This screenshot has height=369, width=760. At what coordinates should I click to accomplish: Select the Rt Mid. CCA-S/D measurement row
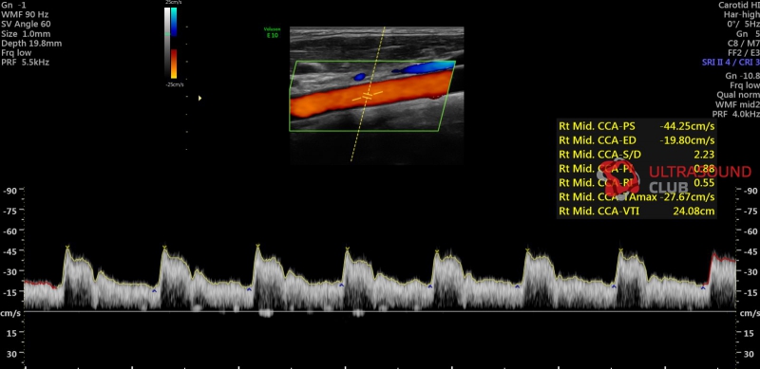[636, 155]
